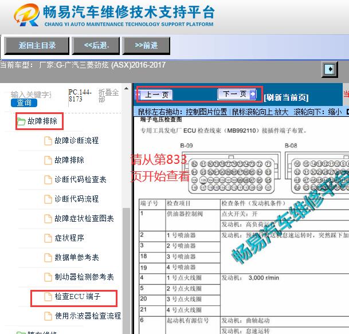Return to main directory with 返回主目录
The width and height of the screenshot is (349, 334).
click(37, 46)
